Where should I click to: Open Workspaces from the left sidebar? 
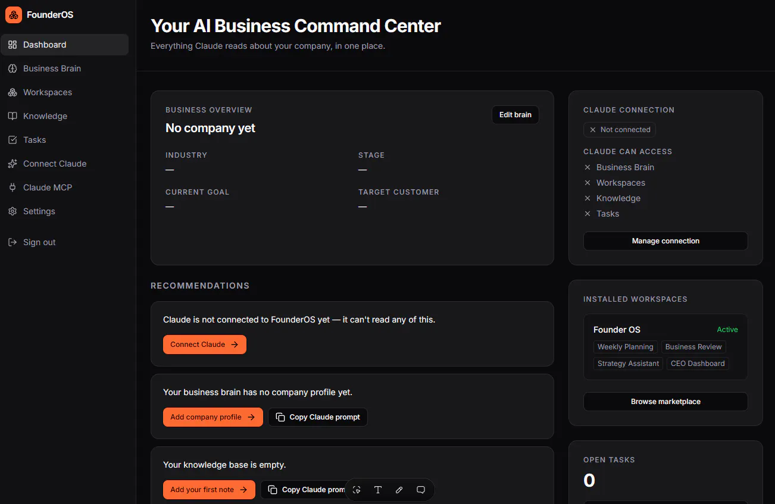64,92
